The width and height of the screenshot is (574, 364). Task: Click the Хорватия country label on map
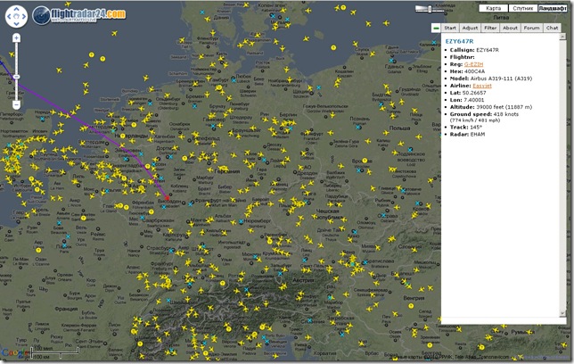click(324, 353)
